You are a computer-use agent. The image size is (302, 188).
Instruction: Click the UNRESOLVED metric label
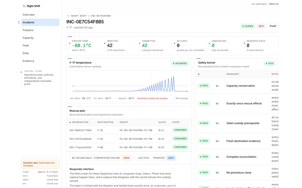point(219,41)
